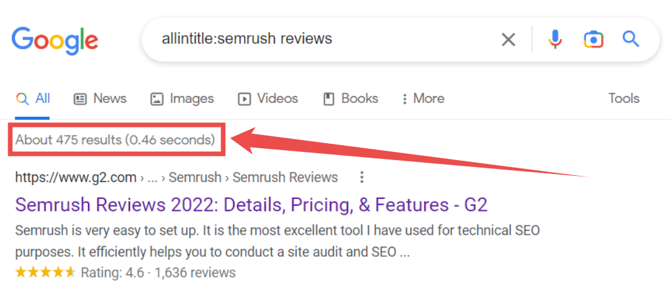The height and width of the screenshot is (297, 671).
Task: Open search by image camera icon
Action: (x=593, y=40)
